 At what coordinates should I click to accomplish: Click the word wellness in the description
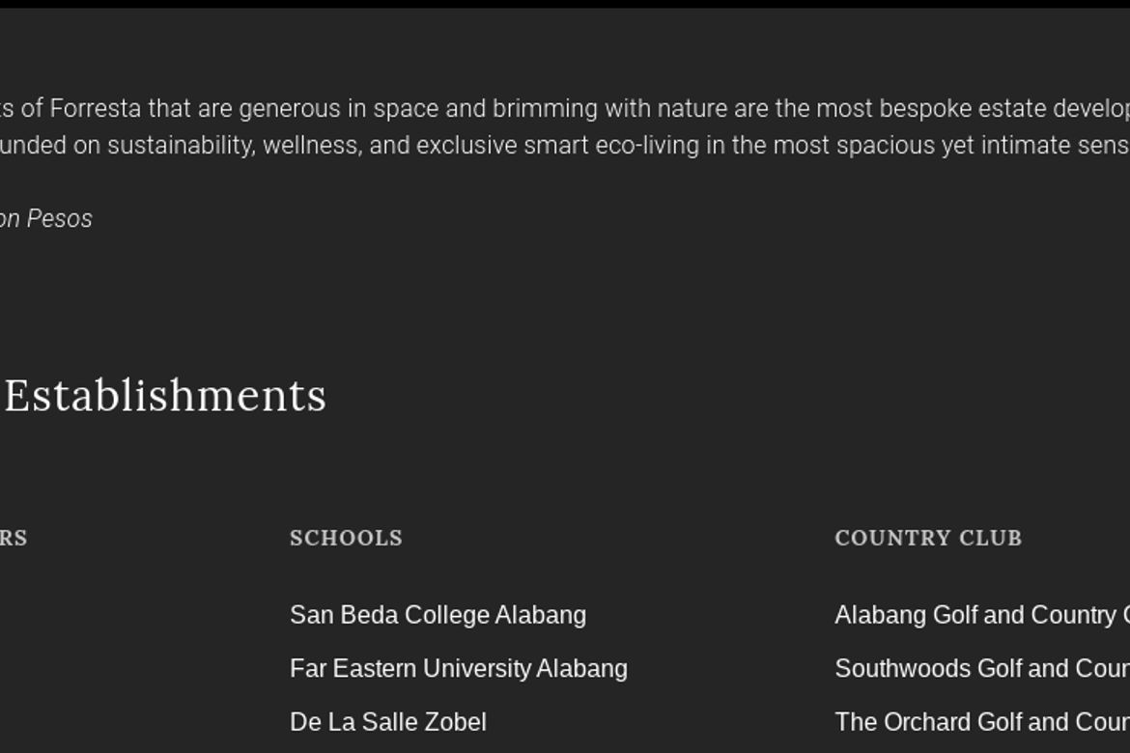[x=311, y=145]
